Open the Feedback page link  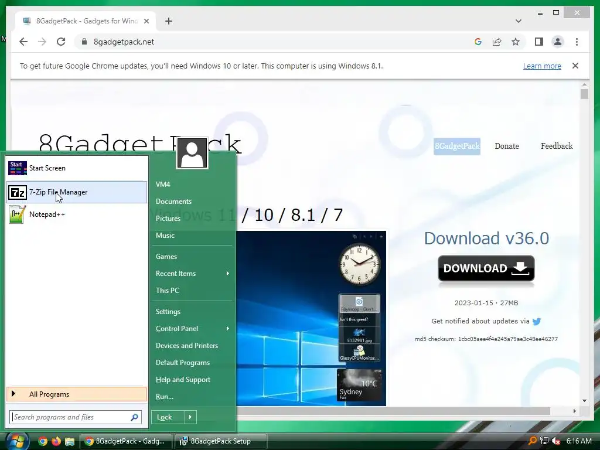557,146
